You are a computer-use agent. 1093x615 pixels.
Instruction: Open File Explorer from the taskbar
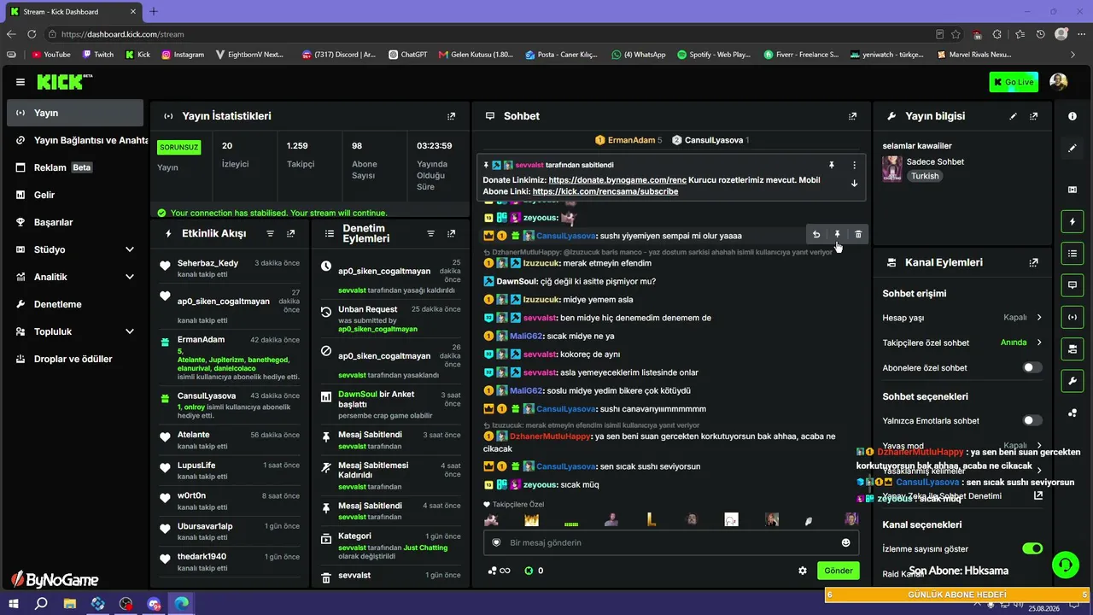pyautogui.click(x=70, y=604)
